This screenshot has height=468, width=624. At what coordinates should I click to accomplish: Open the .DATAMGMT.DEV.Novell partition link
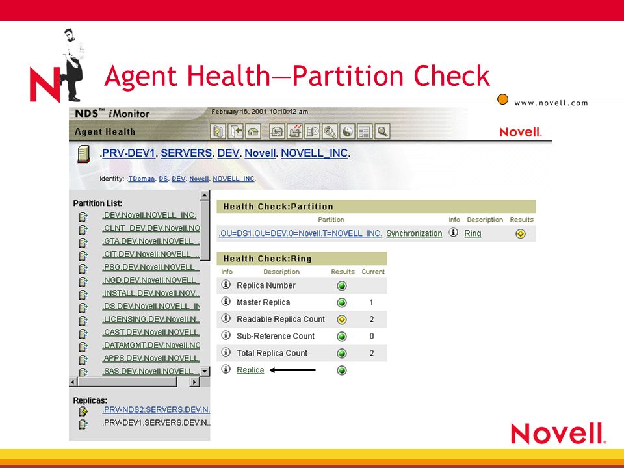point(151,345)
